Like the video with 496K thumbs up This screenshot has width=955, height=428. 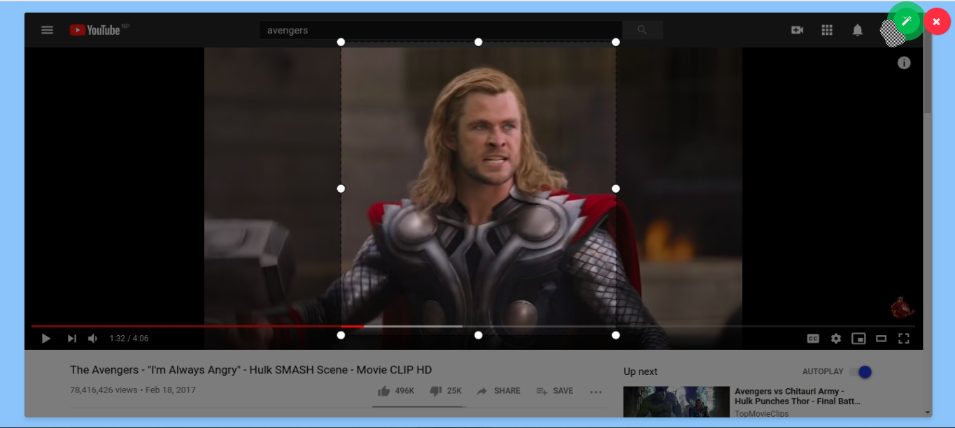pos(396,391)
